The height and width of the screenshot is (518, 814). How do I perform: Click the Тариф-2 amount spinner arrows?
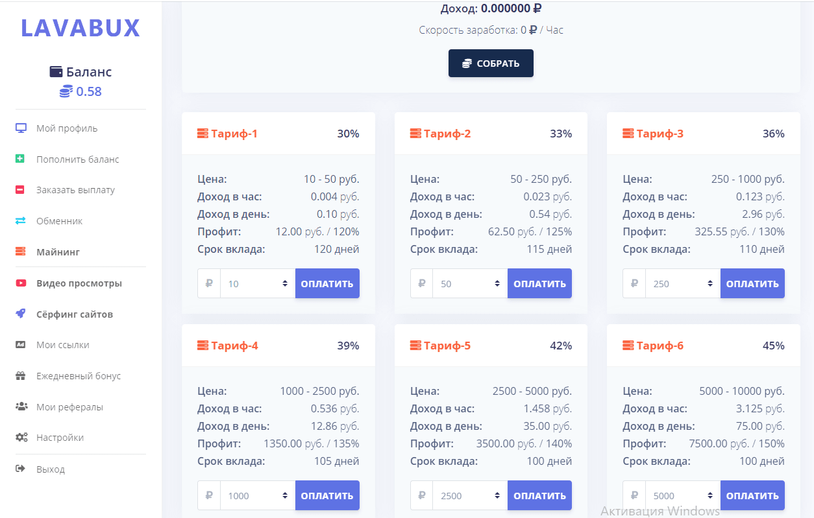click(497, 283)
